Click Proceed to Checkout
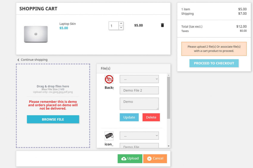Screen dimensions: 253x168 (214, 63)
